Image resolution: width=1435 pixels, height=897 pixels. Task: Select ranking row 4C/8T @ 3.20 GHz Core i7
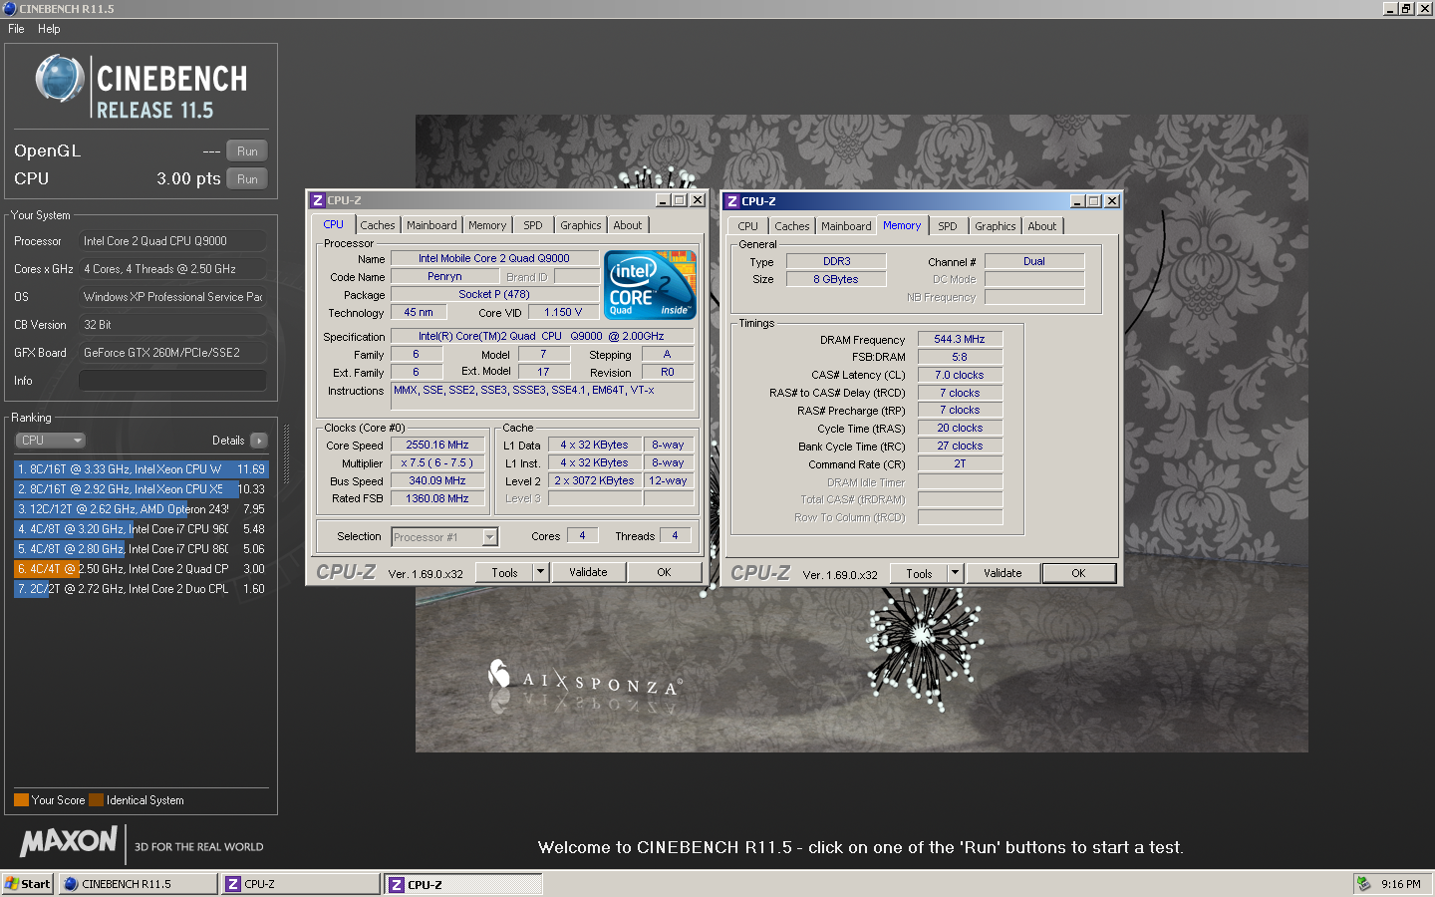[x=141, y=529]
